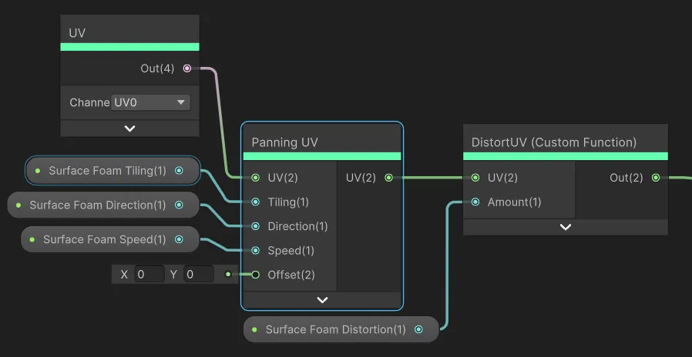
Task: Click the Surface Foam Speed green dot
Action: point(32,239)
